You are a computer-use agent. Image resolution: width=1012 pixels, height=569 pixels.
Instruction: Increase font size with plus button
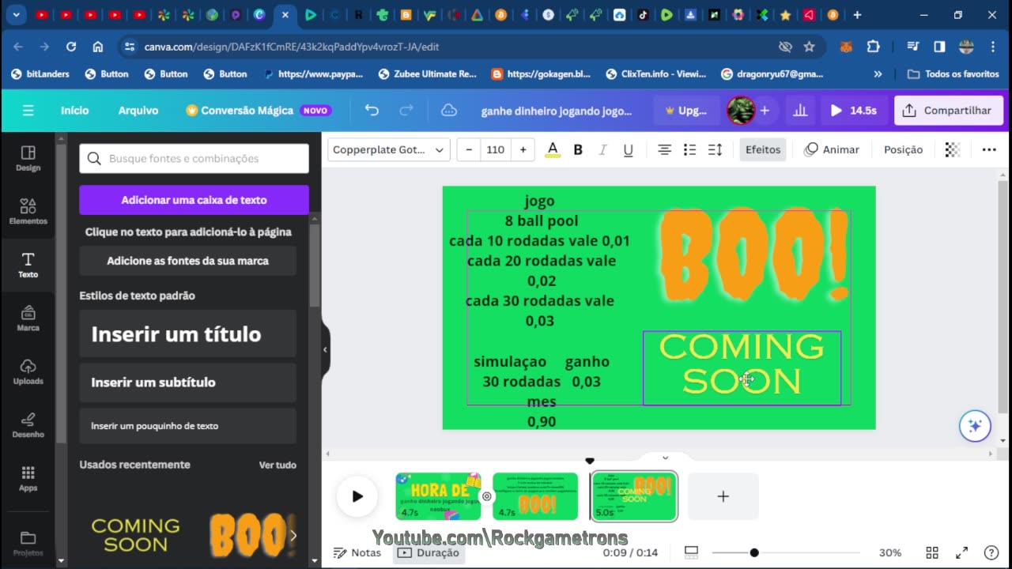click(x=523, y=149)
